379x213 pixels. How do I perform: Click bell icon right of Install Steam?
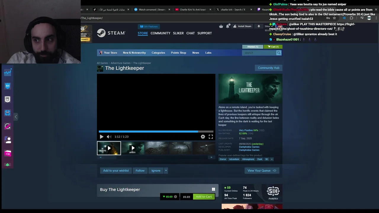[259, 26]
